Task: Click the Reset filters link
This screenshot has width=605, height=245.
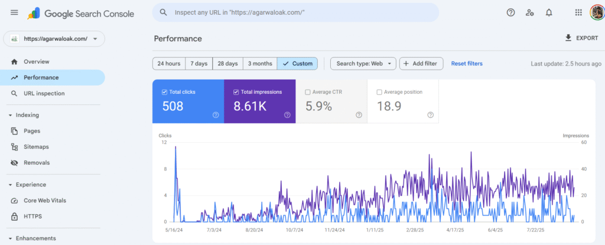Action: pyautogui.click(x=466, y=64)
